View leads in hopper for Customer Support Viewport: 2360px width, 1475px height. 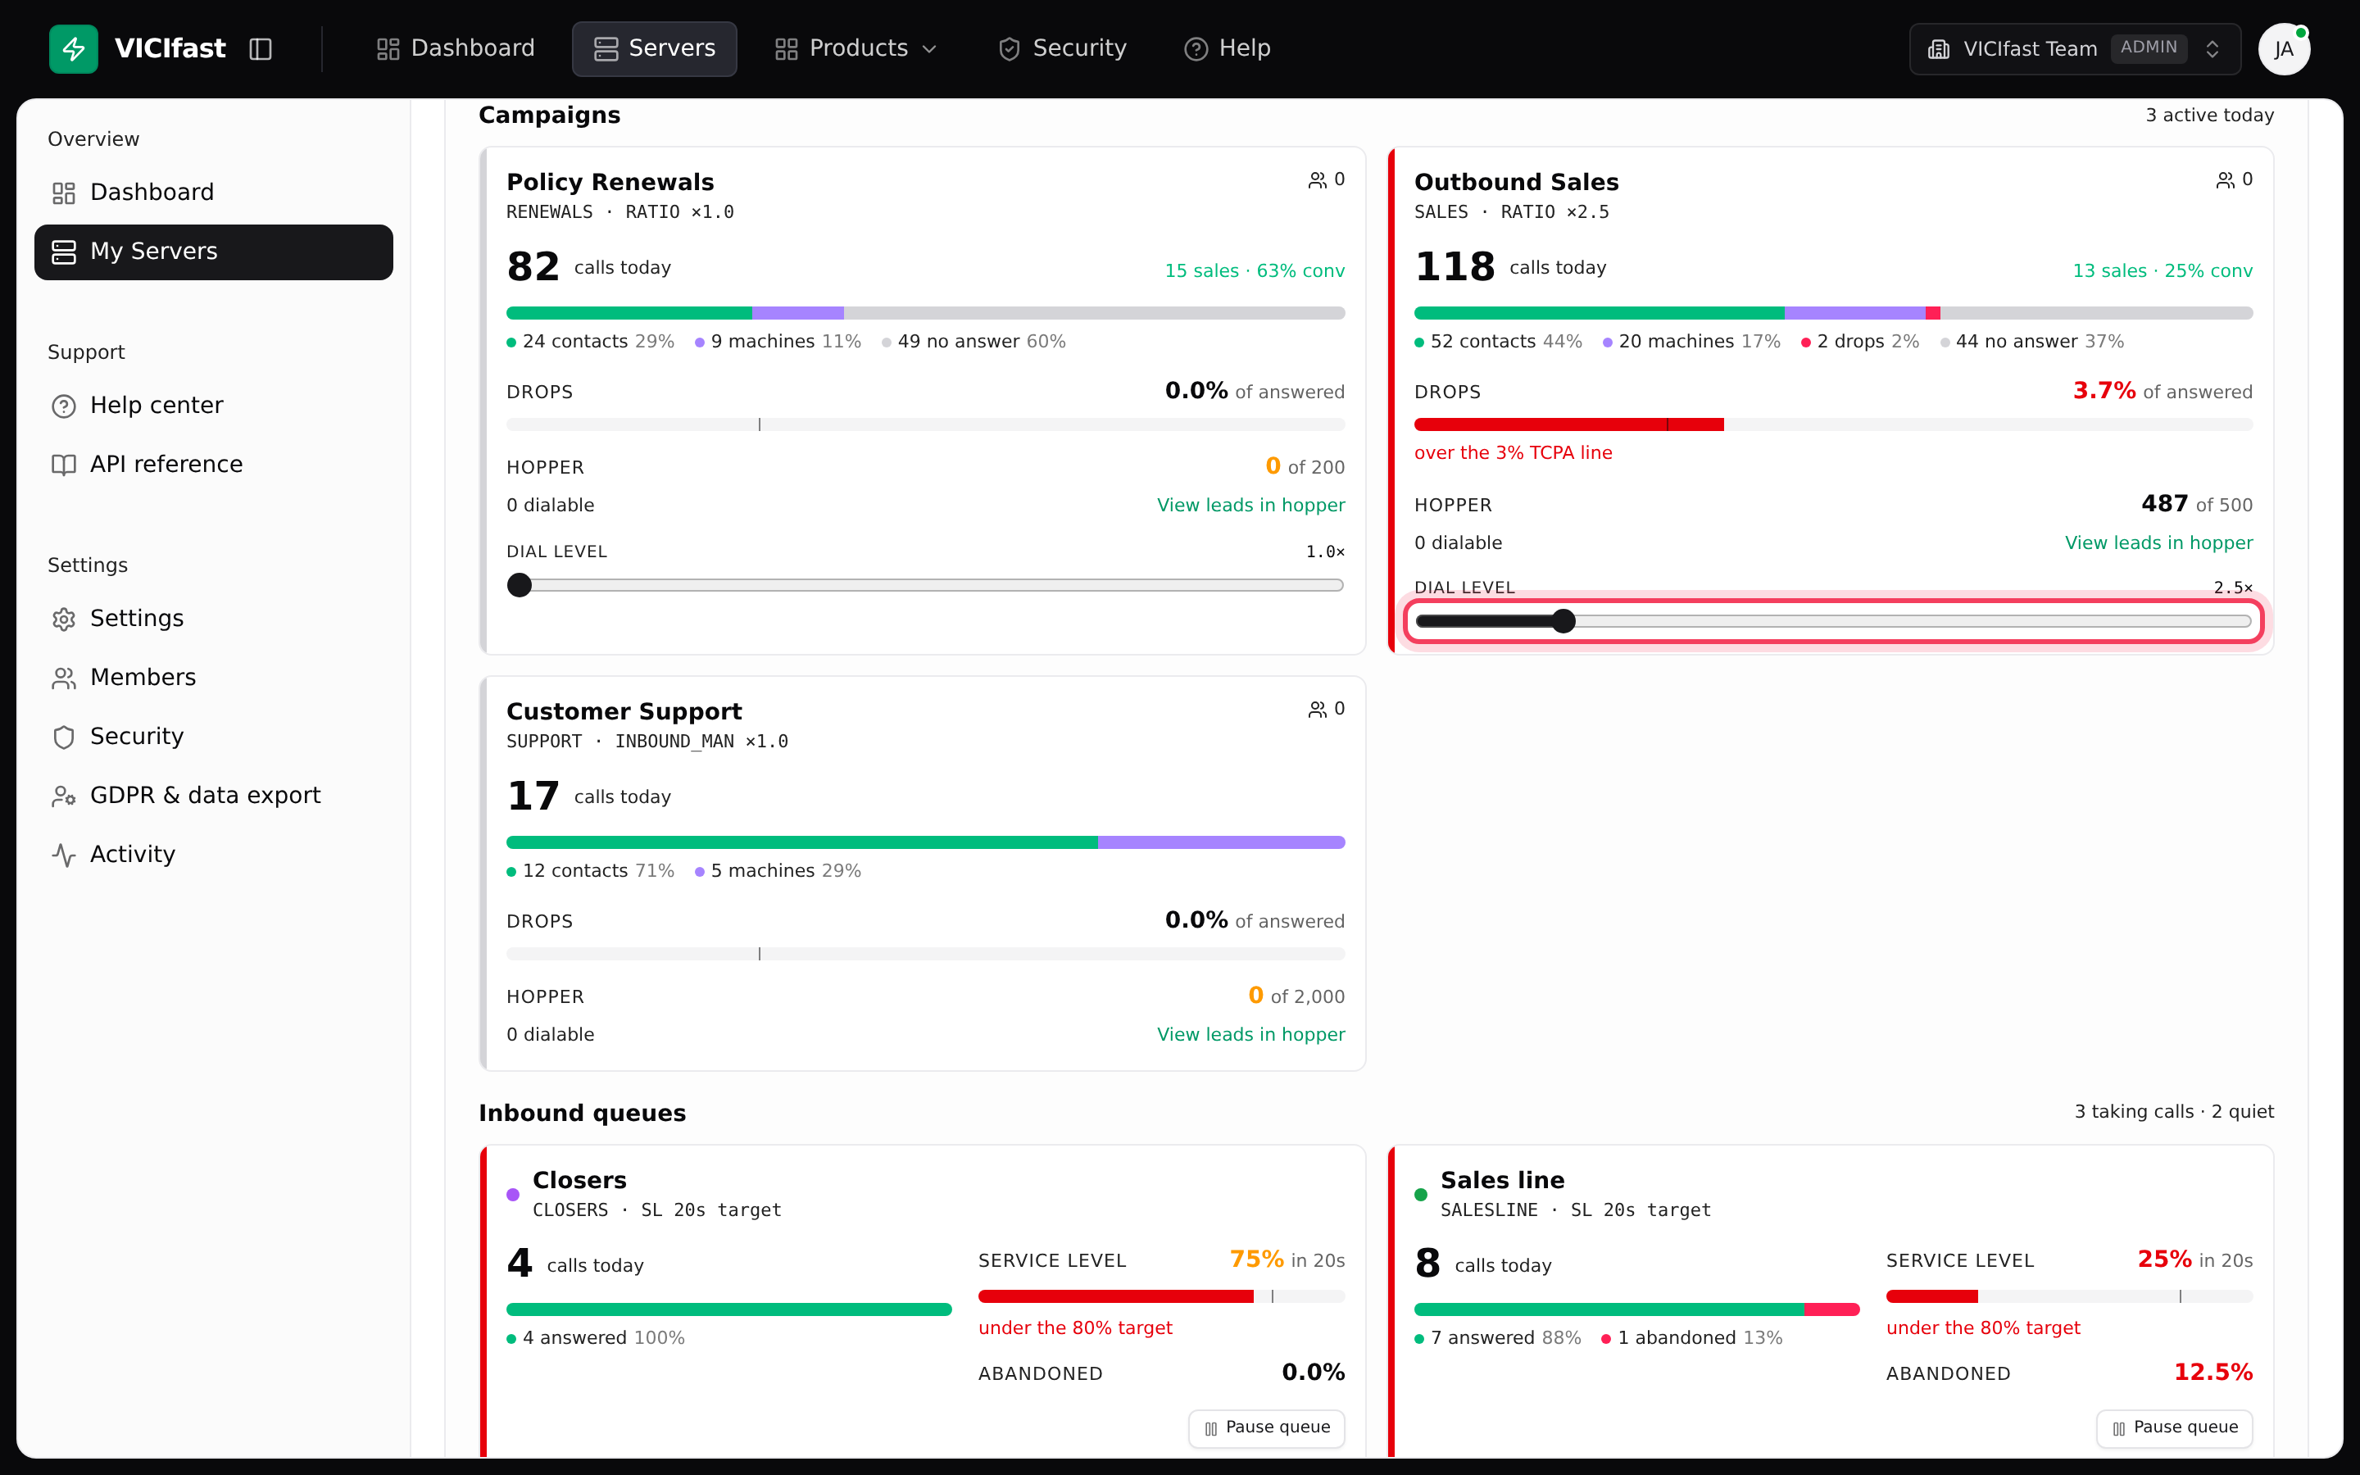pyautogui.click(x=1250, y=1034)
